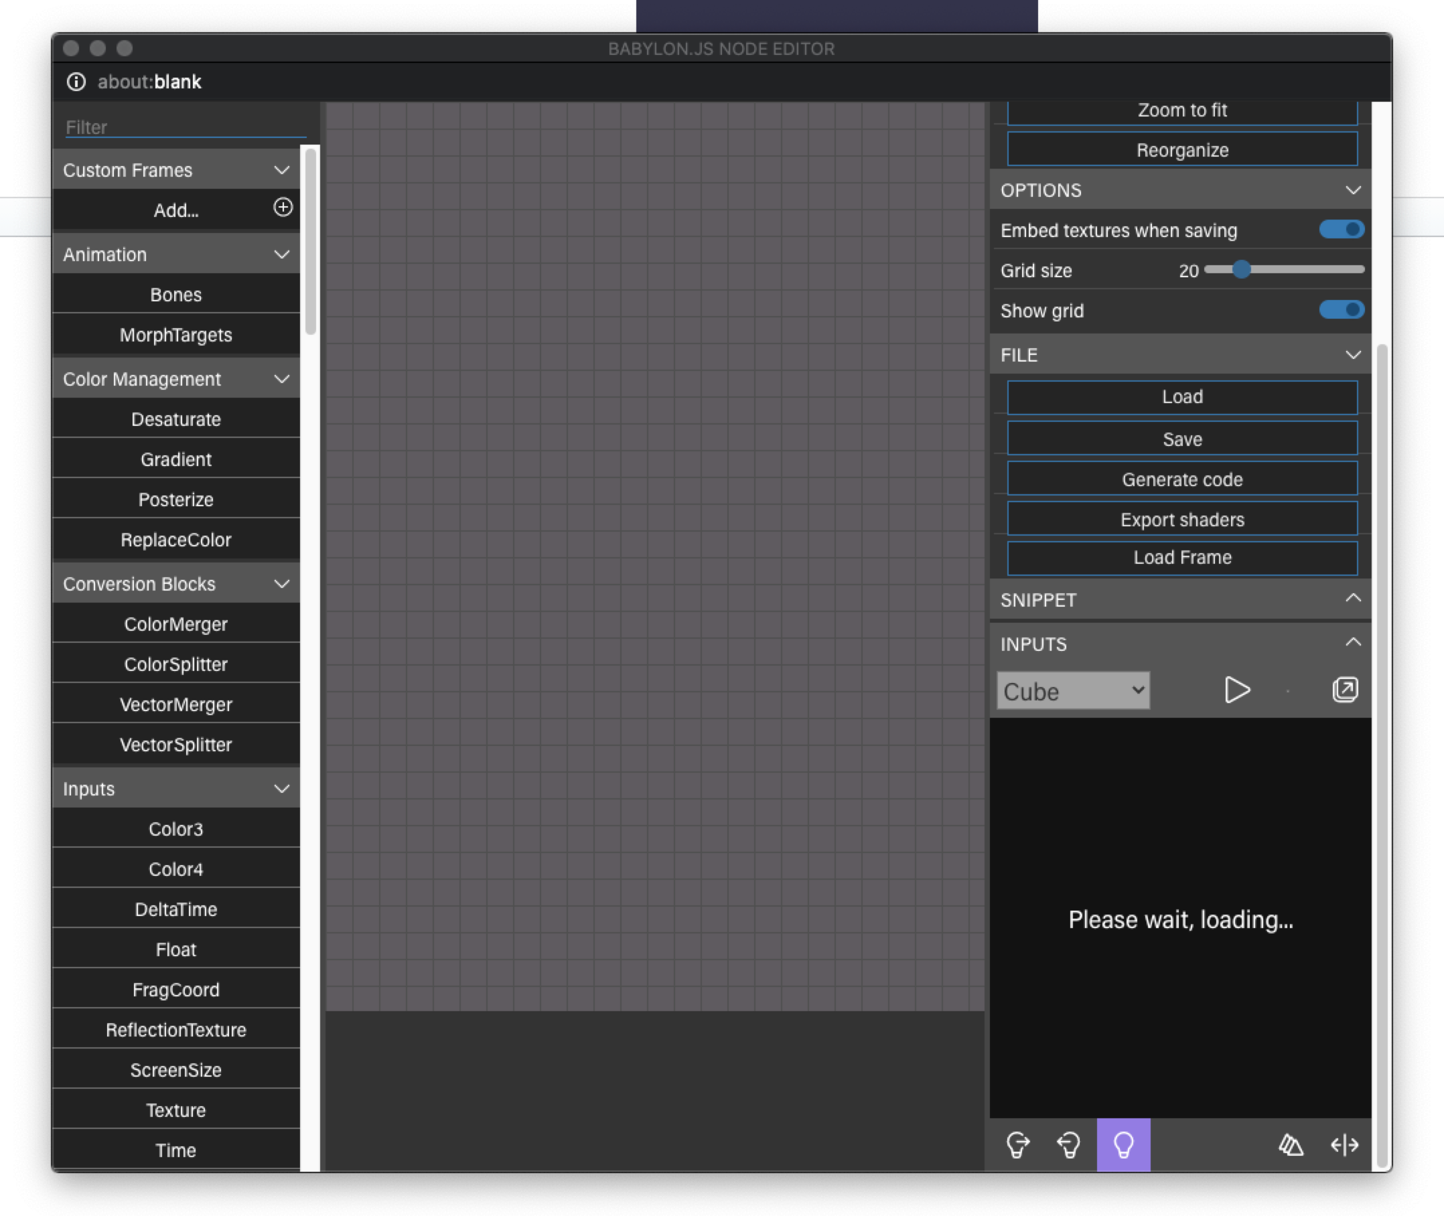The width and height of the screenshot is (1444, 1216).
Task: Collapse the Animation category in the sidebar
Action: point(281,254)
